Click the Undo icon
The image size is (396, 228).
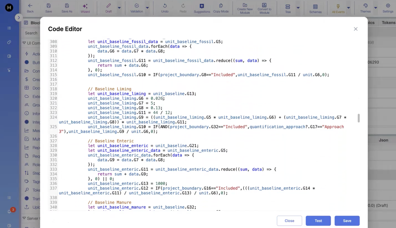165,6
